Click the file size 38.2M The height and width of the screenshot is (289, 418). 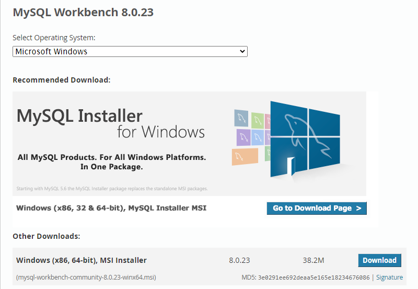click(x=313, y=260)
